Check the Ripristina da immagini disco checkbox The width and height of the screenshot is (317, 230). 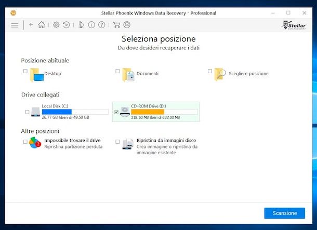[117, 142]
